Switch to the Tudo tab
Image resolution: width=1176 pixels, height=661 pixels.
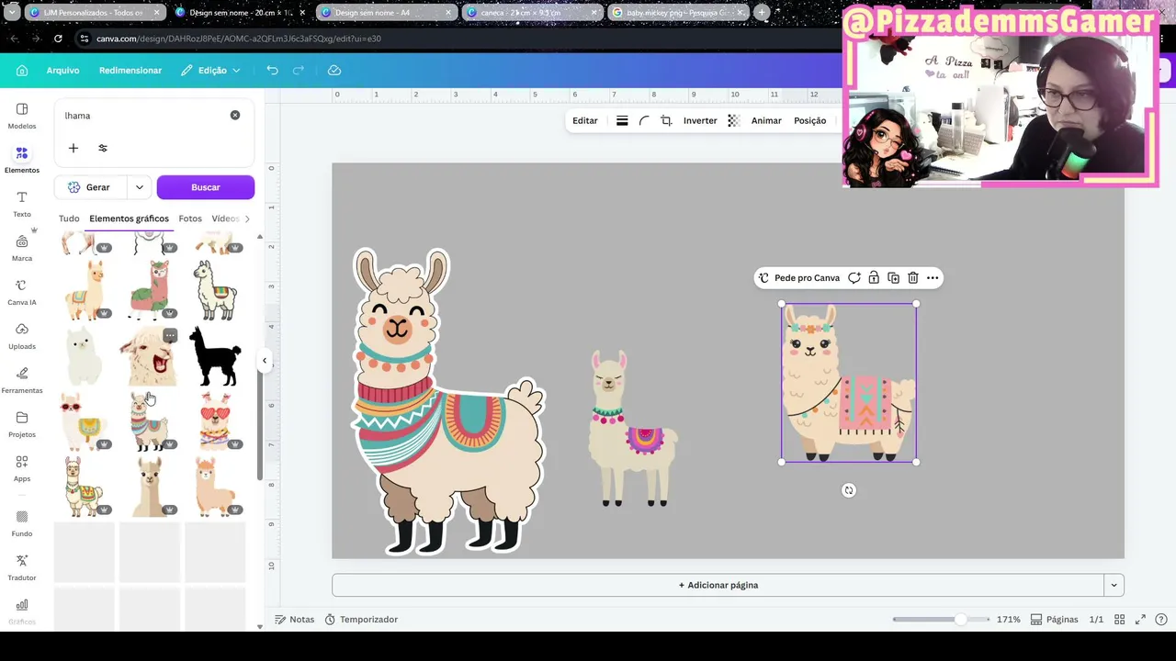[69, 218]
